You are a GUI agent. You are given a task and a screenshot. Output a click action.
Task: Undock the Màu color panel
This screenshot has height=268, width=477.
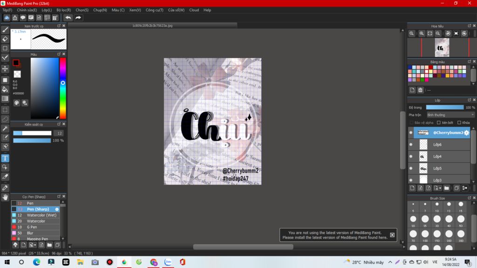59,54
